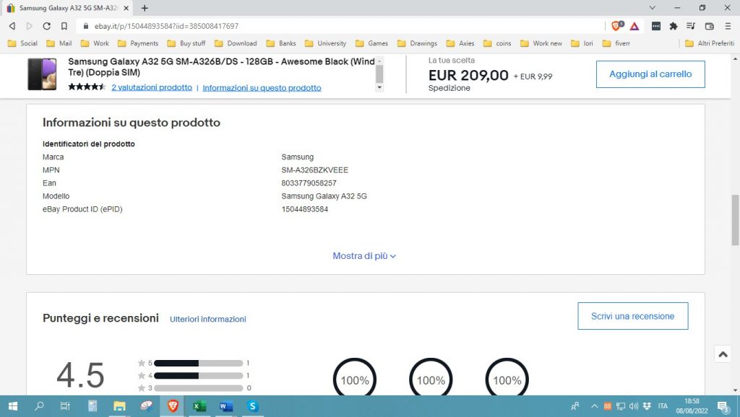Open '2 valutazioni prodotto' link
The image size is (740, 417).
click(x=152, y=87)
